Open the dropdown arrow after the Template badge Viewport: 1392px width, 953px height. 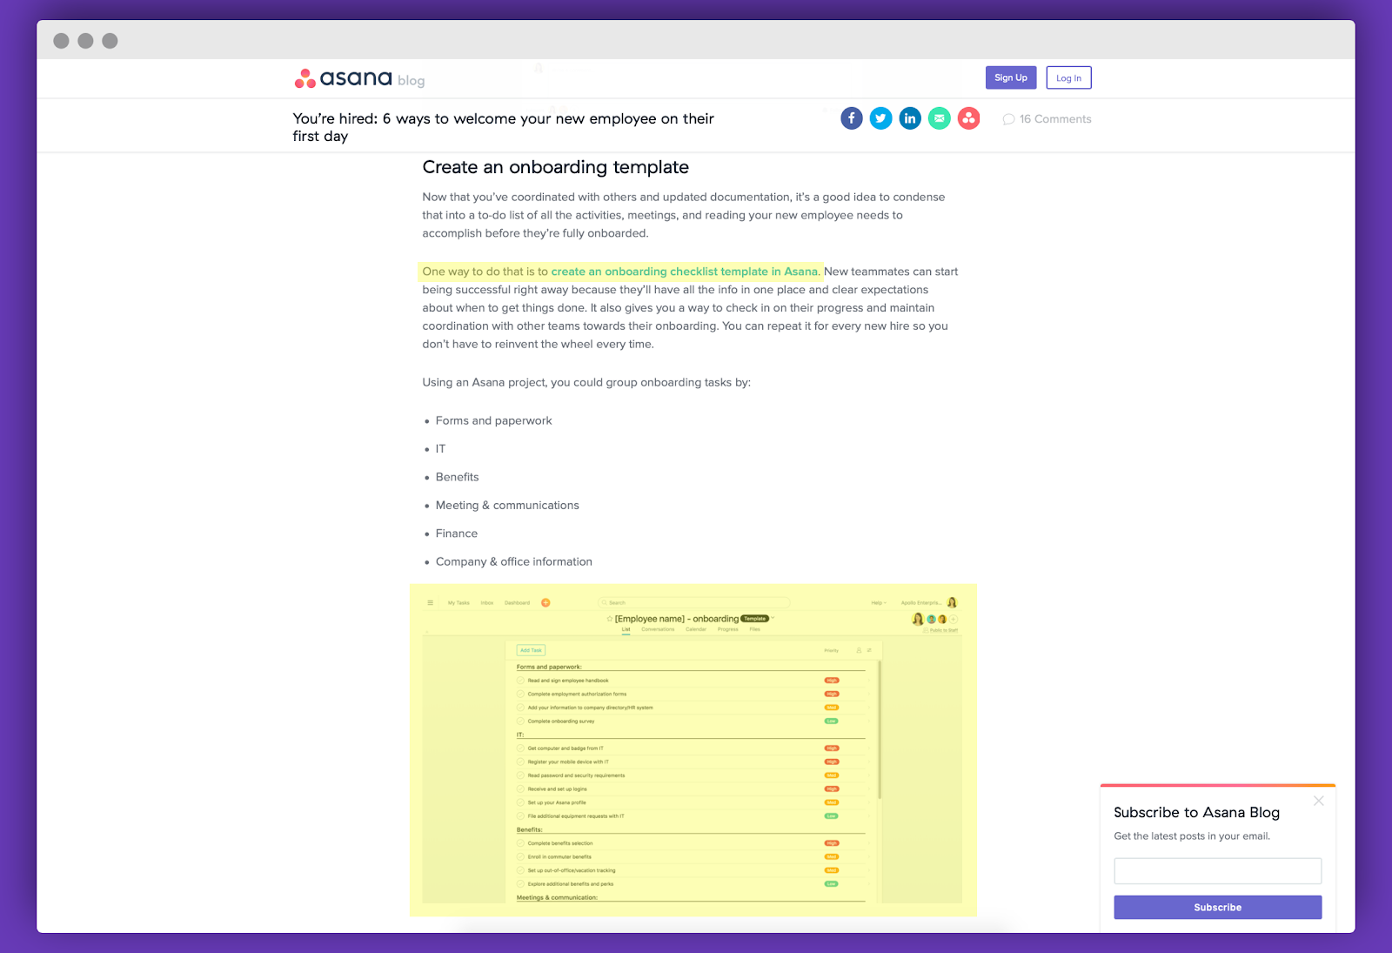tap(773, 619)
